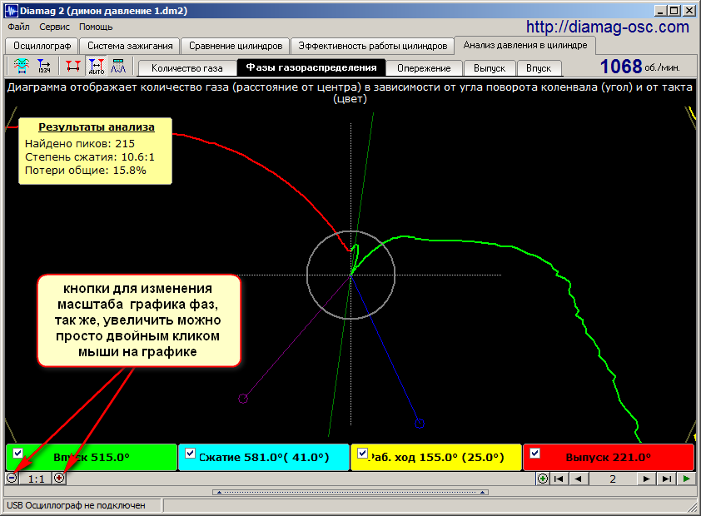Image resolution: width=701 pixels, height=516 pixels.
Task: Toggle the Впуск 515.0° checkbox
Action: 17,453
